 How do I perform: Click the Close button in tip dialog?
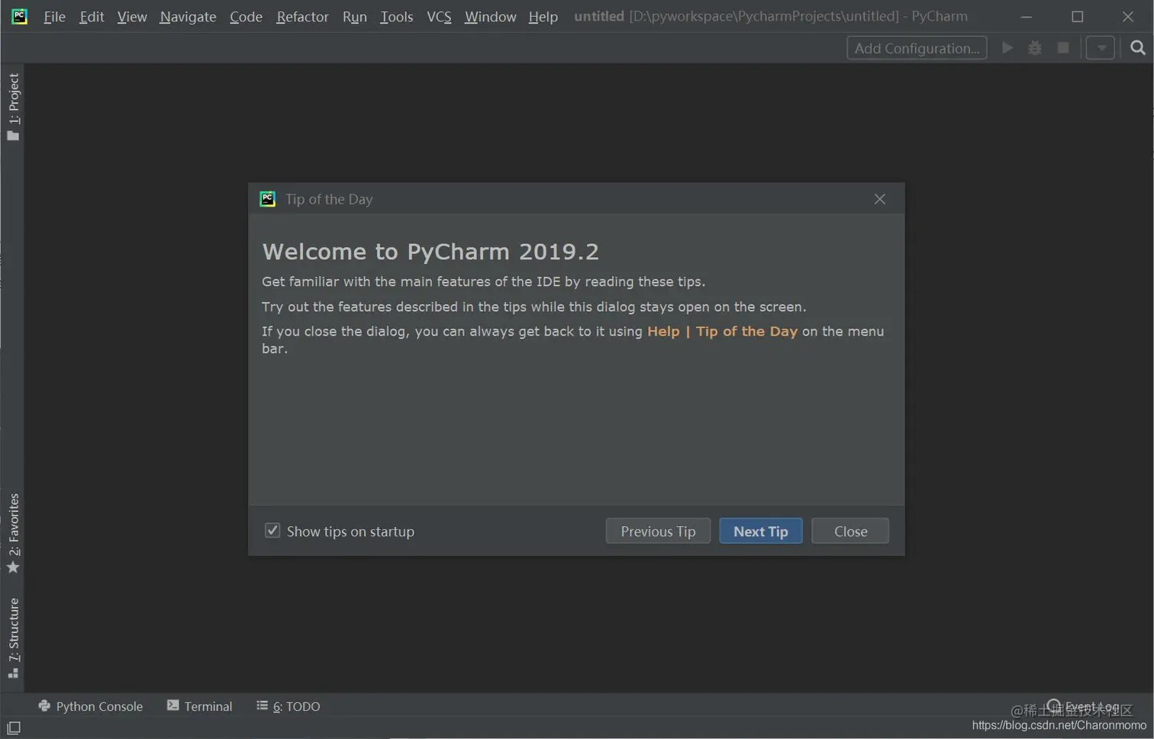coord(850,531)
